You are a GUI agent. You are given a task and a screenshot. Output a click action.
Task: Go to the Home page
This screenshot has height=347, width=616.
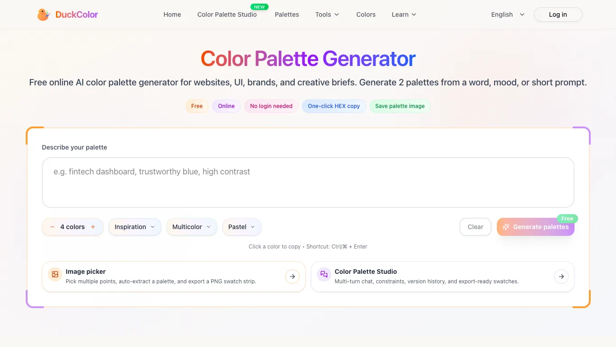[x=172, y=14]
